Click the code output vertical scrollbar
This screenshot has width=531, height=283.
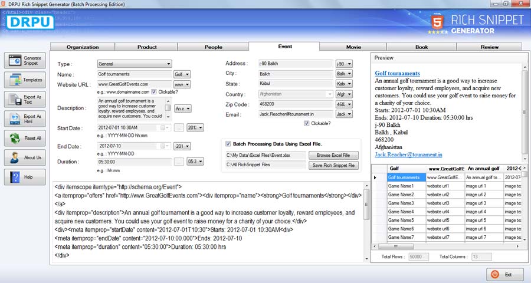coord(366,222)
